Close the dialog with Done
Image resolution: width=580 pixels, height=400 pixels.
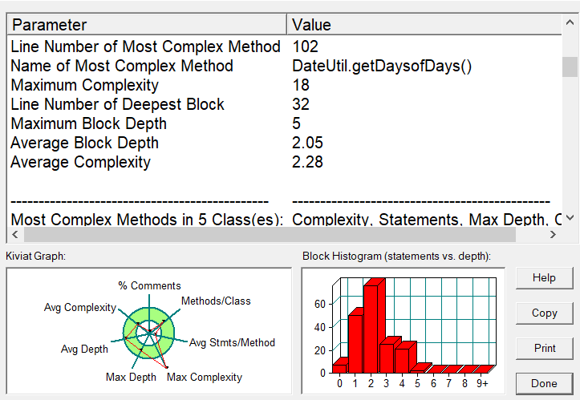point(544,383)
